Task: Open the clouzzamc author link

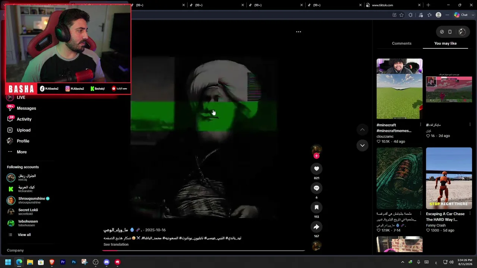Action: [385, 137]
